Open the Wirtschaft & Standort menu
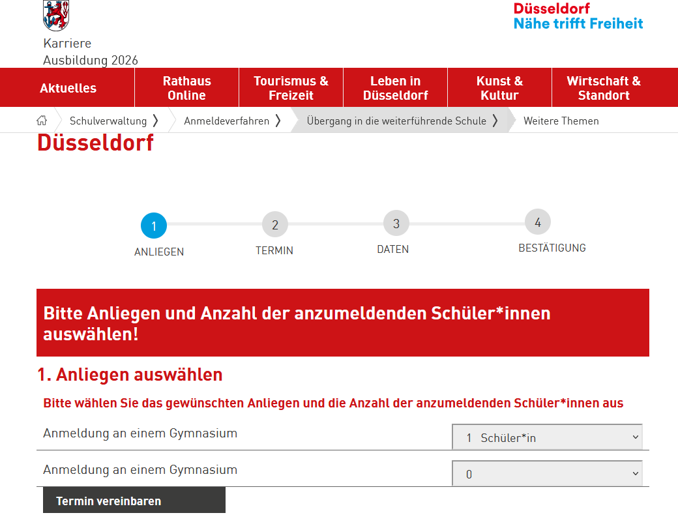This screenshot has width=678, height=528. pyautogui.click(x=604, y=88)
